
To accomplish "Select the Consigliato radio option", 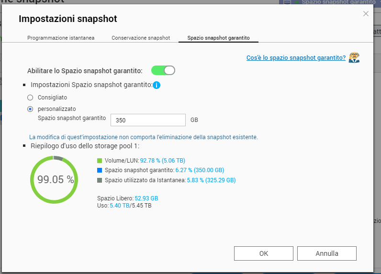I will (30, 98).
